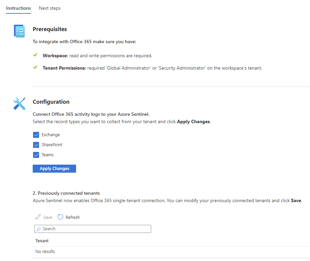This screenshot has height=261, width=310.
Task: Select the No results table row
Action: [45, 251]
